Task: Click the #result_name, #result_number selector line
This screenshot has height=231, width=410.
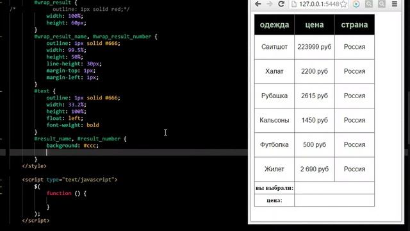Action: (80, 139)
